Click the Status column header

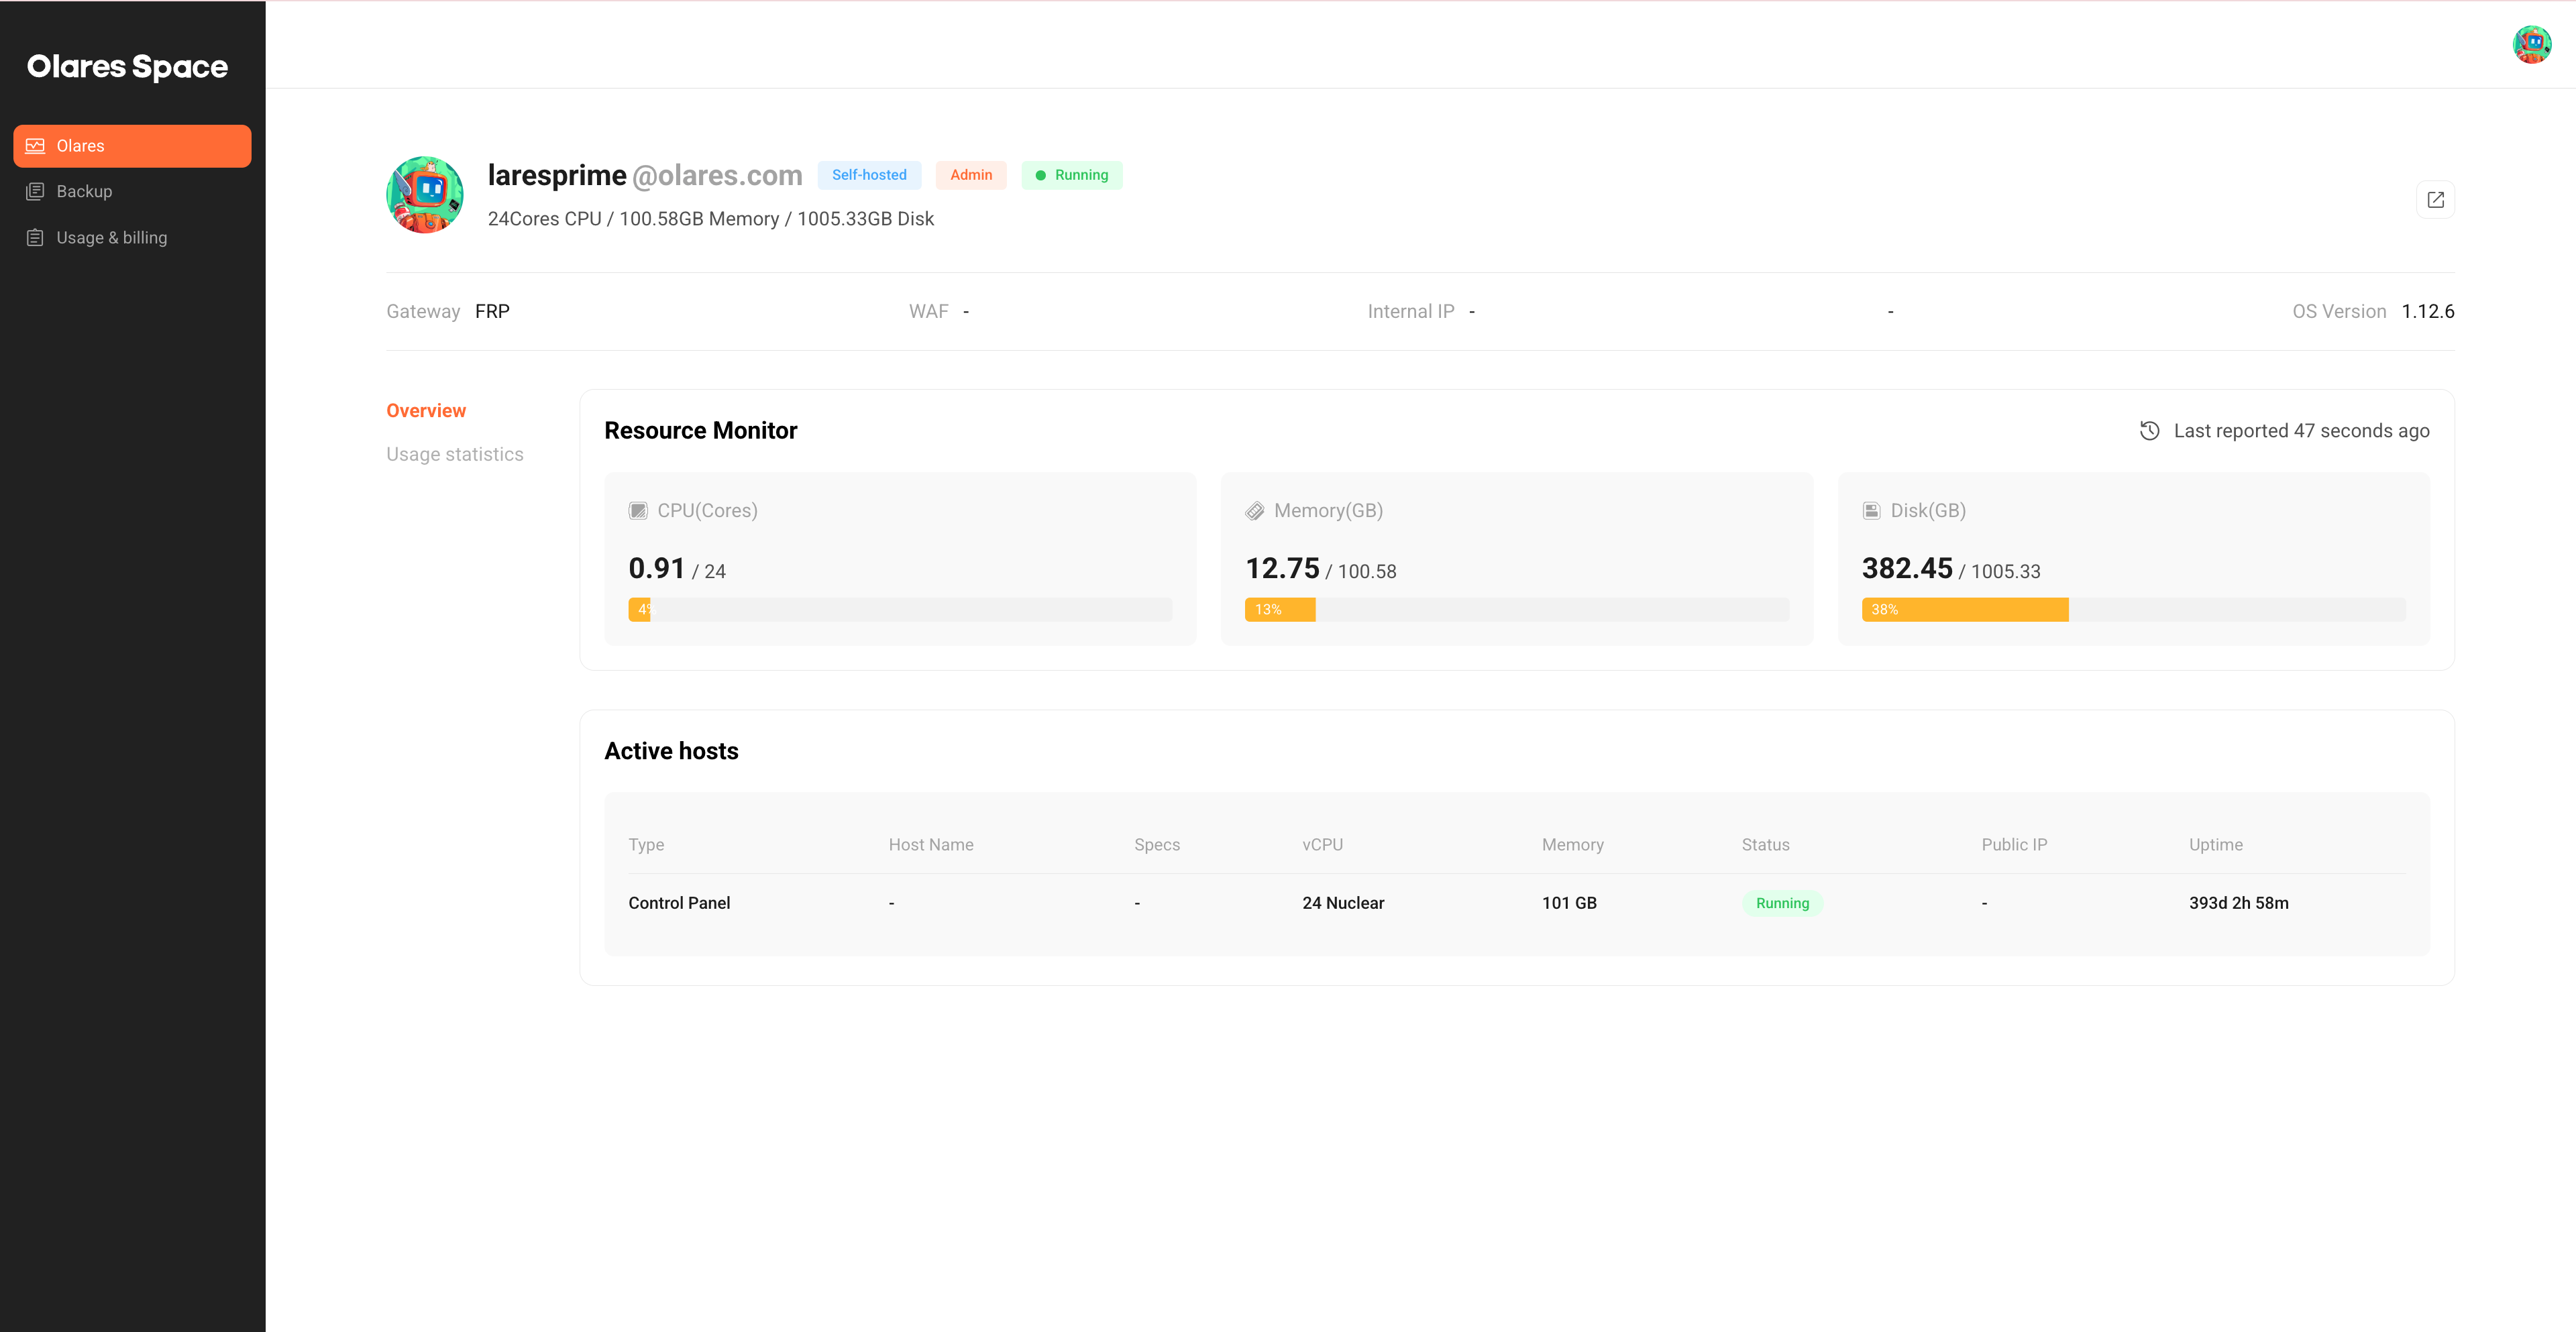point(1765,845)
